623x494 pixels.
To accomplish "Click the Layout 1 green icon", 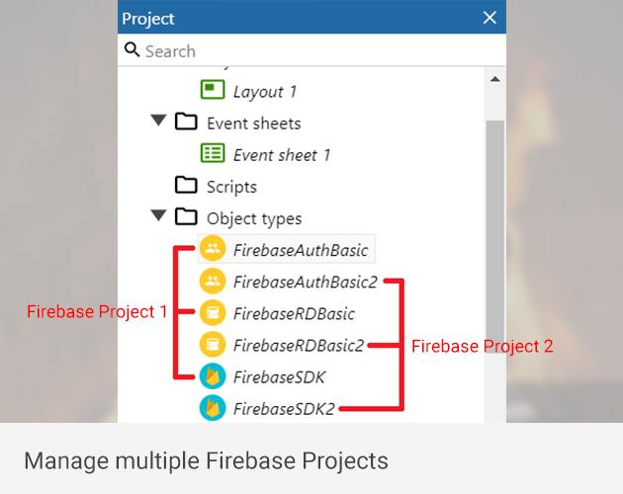I will 213,91.
